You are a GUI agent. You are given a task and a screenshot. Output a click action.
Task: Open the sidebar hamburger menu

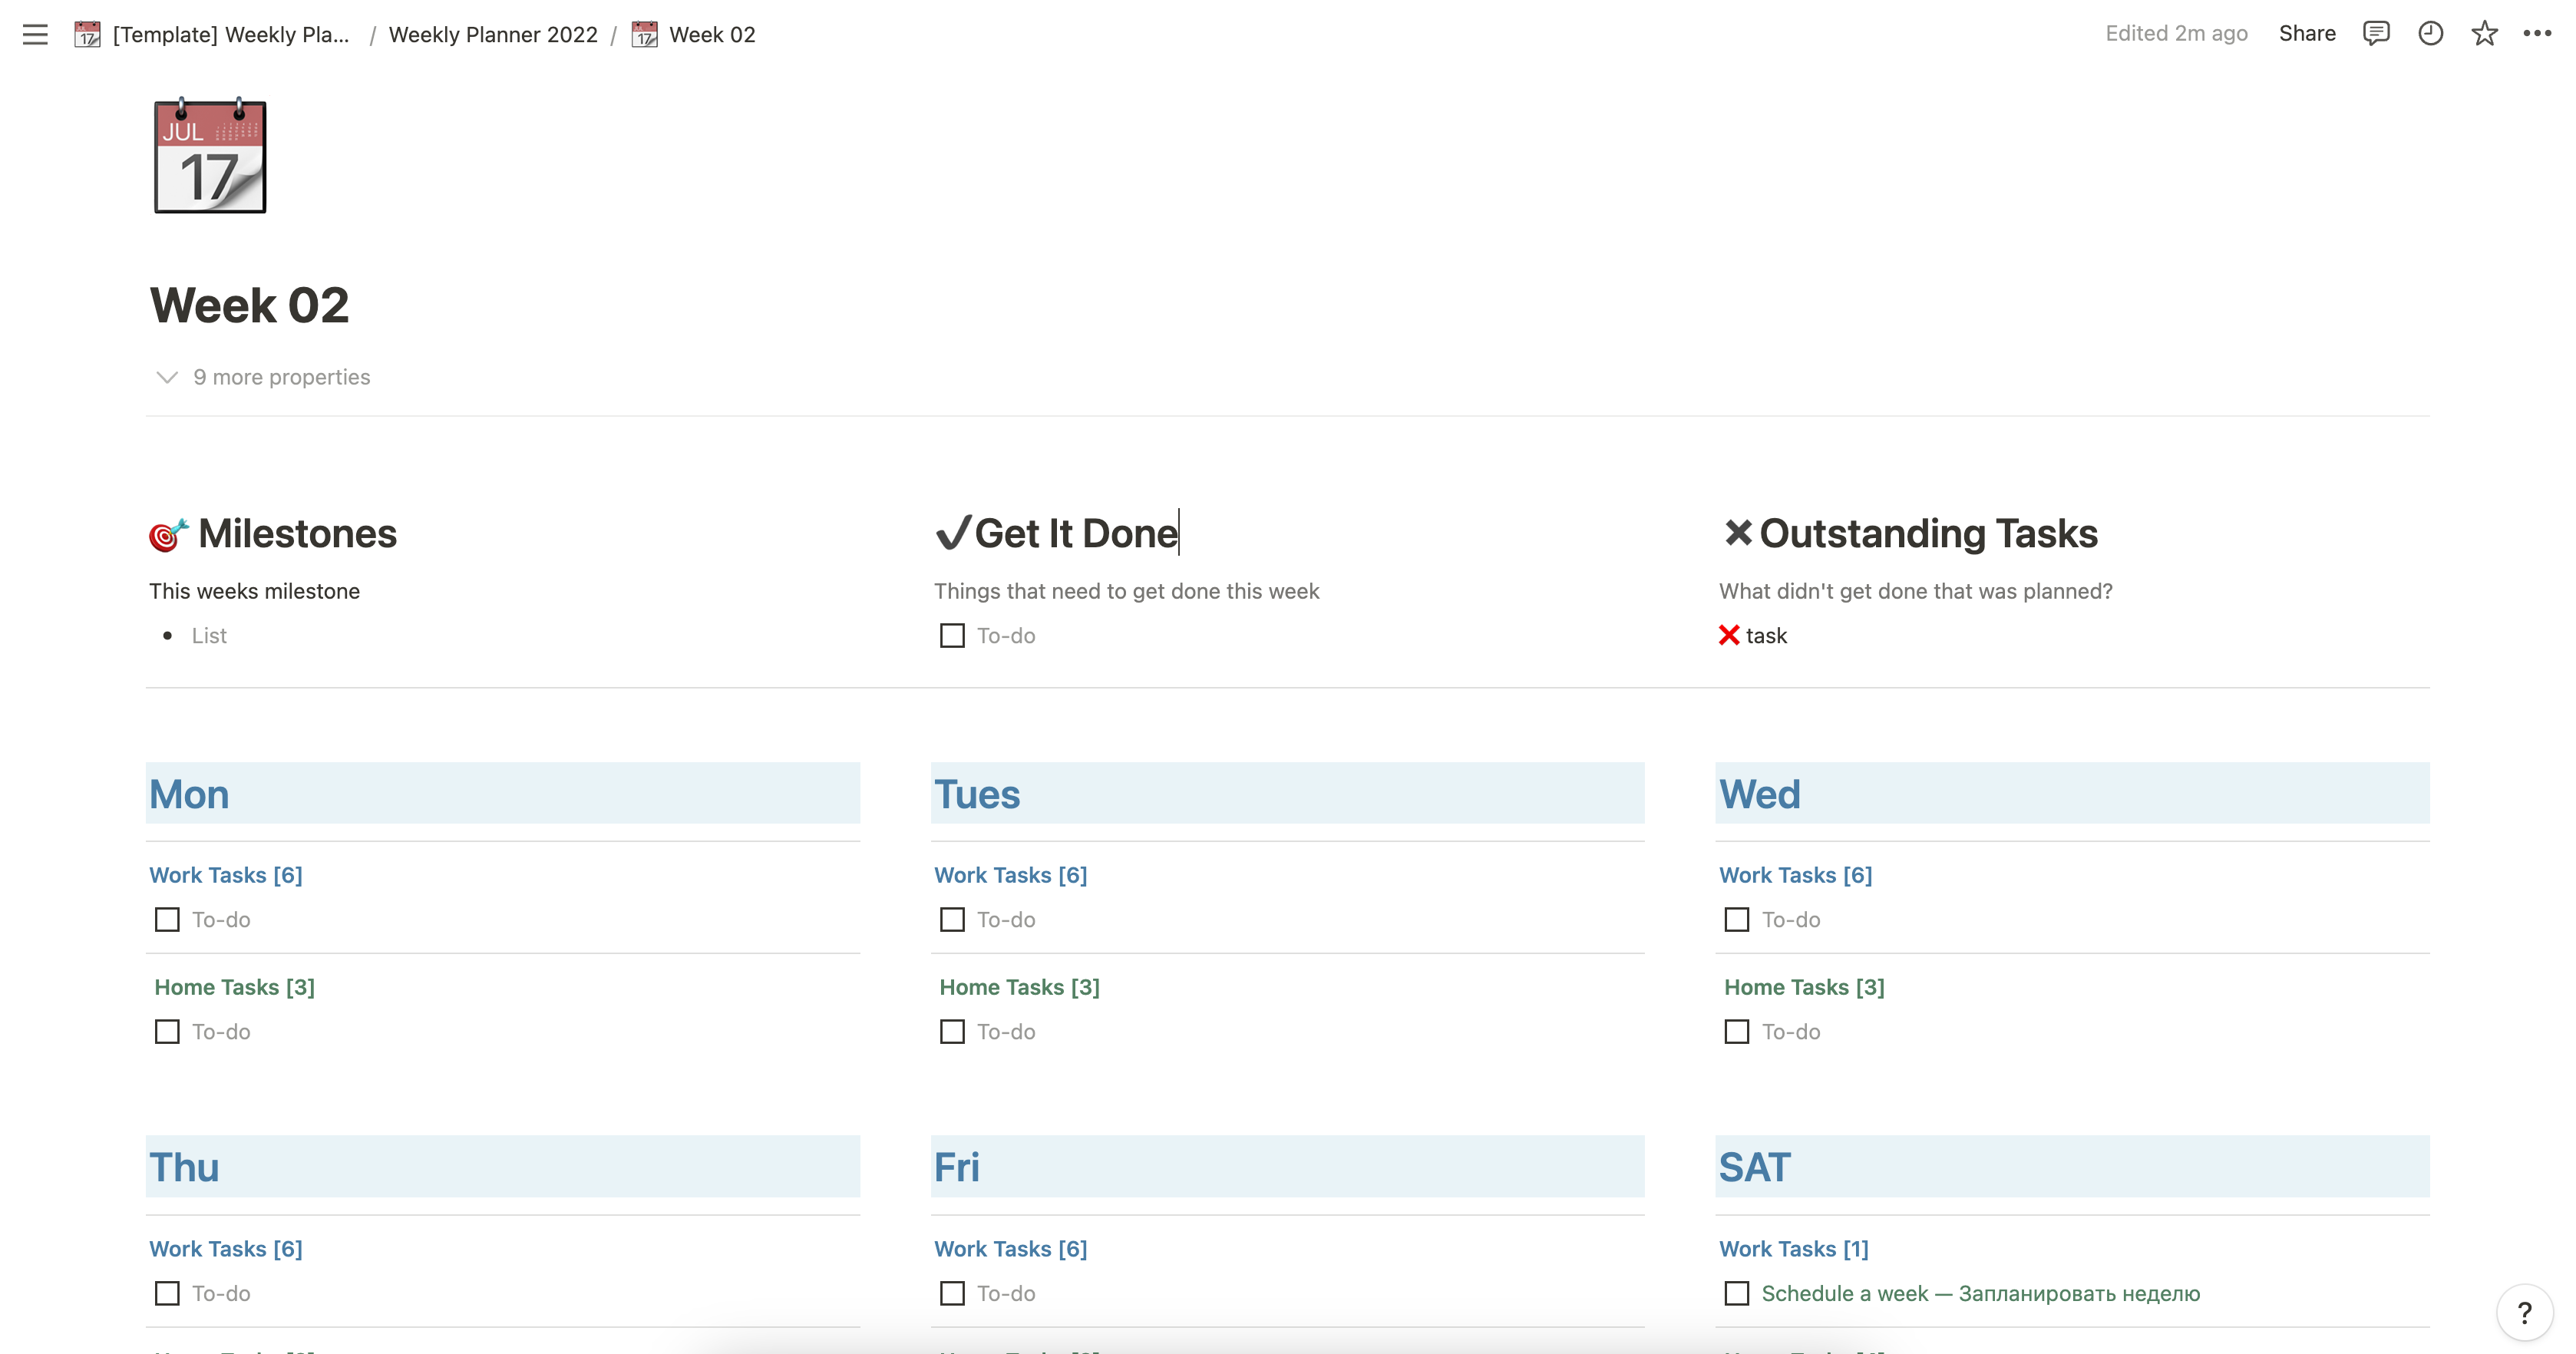(x=35, y=35)
